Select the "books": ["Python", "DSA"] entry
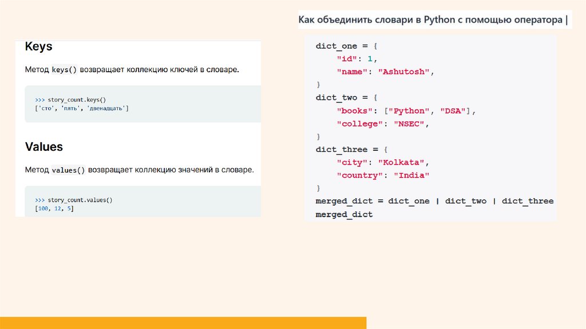Image resolution: width=586 pixels, height=329 pixels. click(x=405, y=111)
